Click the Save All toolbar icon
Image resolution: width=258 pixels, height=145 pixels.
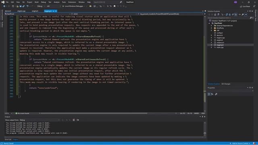pos(23,6)
